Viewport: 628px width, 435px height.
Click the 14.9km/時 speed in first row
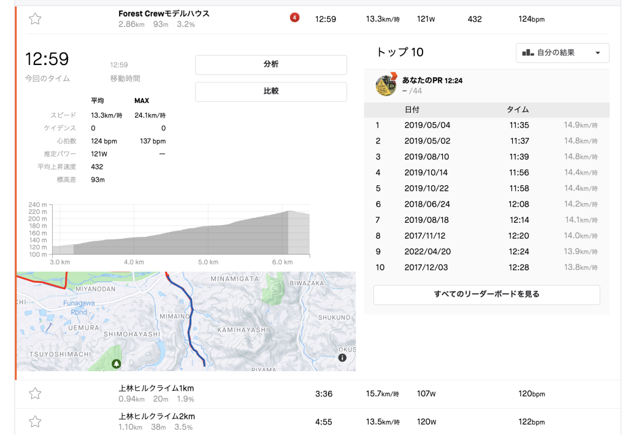[581, 125]
